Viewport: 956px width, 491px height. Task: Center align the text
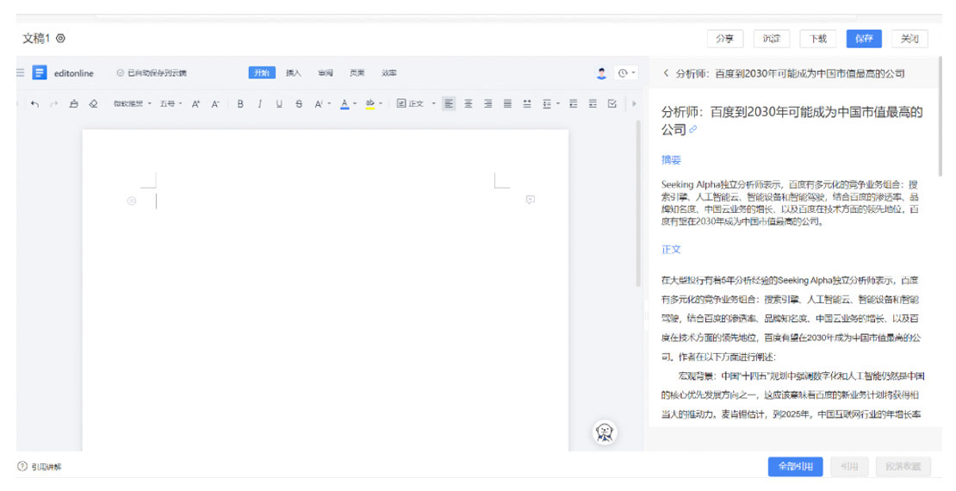tap(469, 104)
